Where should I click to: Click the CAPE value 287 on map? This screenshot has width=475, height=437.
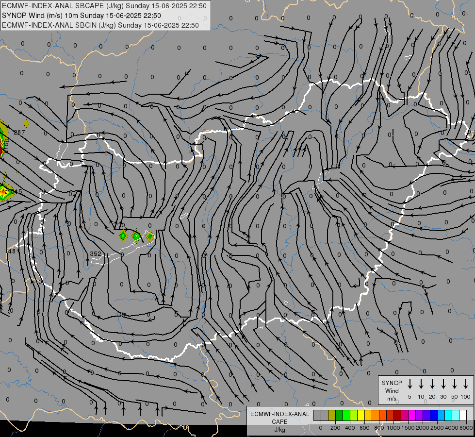tap(19, 132)
